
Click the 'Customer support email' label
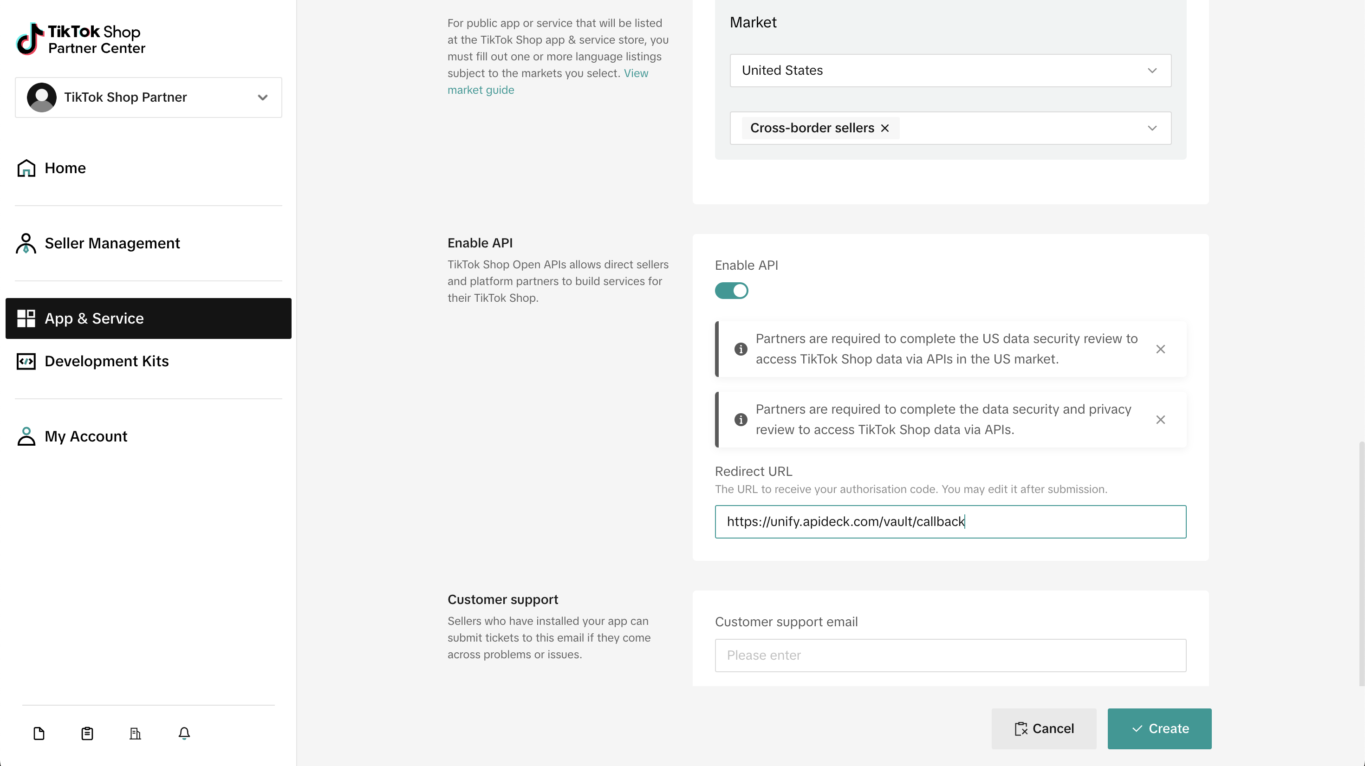(786, 622)
